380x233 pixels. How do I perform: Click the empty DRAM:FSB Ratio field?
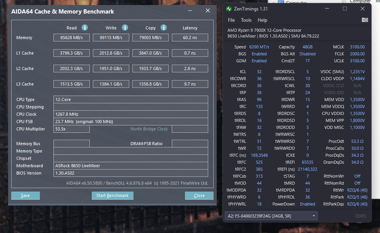pyautogui.click(x=190, y=144)
